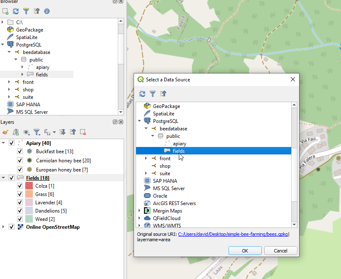Click Remove Layer icon in Layers toolbar
Screen dimensions: 341x279
[x=83, y=132]
